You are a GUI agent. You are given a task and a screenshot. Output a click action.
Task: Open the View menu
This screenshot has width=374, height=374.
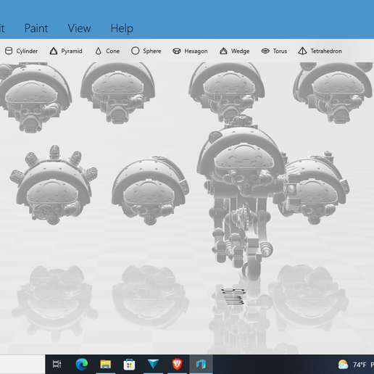click(x=79, y=28)
